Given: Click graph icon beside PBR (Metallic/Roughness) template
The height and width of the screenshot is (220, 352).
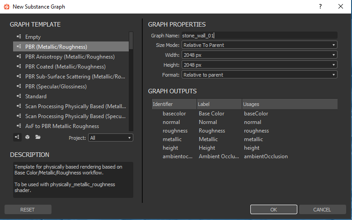Looking at the screenshot, I should pos(19,46).
